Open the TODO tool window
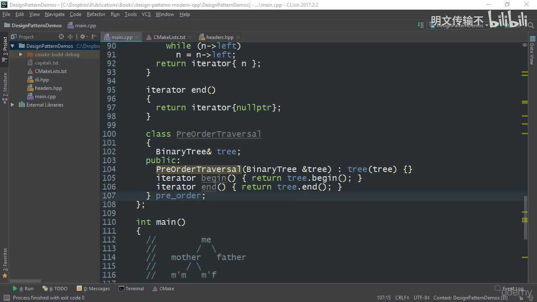 coord(55,289)
